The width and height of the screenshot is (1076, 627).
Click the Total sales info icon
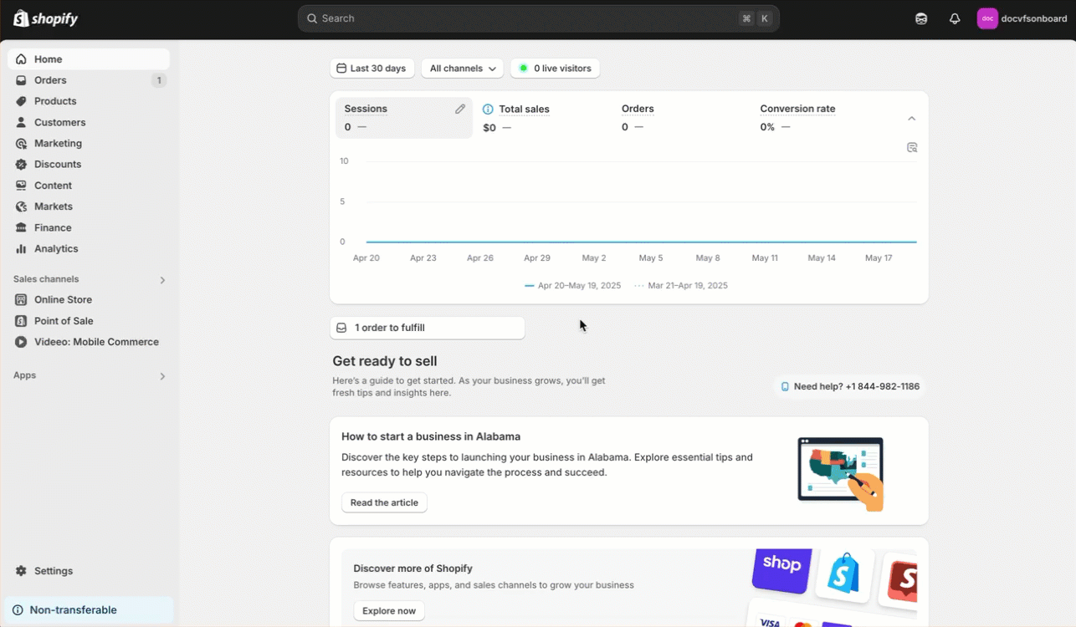point(489,110)
